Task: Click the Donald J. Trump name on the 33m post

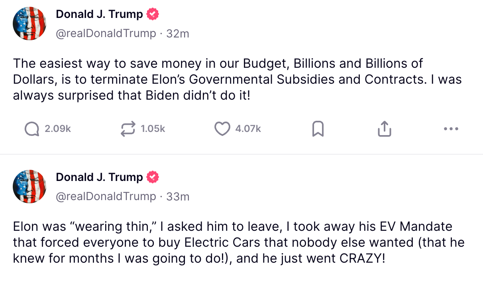Action: (99, 177)
